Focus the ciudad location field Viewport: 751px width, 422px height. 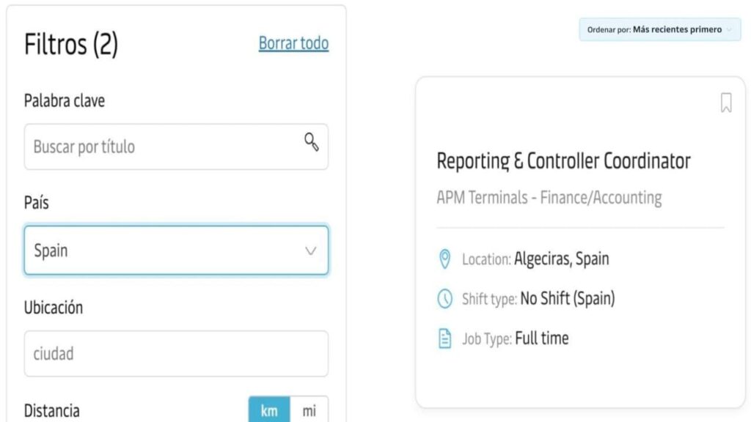(176, 354)
